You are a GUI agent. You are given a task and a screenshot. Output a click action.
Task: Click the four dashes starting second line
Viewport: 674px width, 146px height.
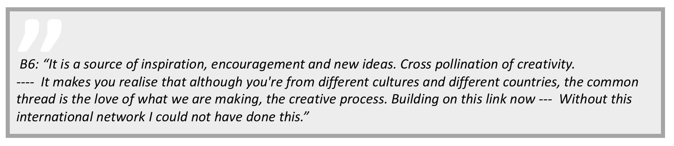25,83
